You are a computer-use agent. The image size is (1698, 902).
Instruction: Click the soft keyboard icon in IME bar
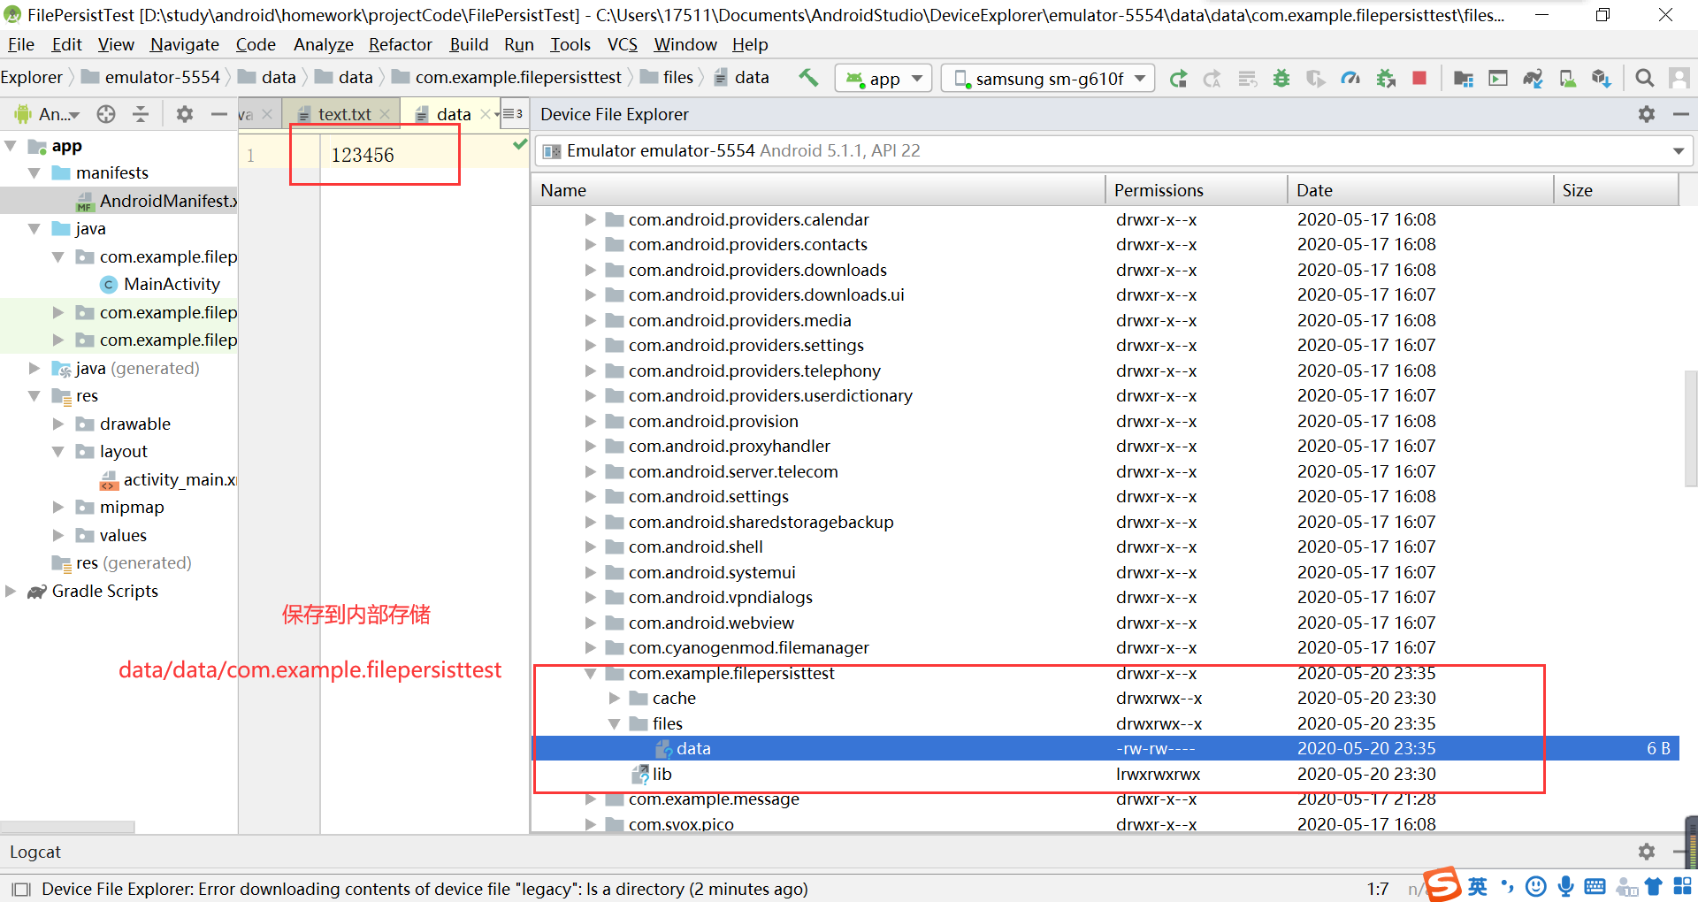1595,886
